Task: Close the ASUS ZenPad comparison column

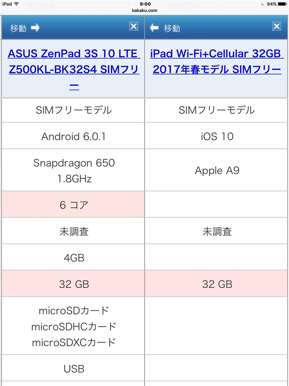Action: [x=134, y=26]
